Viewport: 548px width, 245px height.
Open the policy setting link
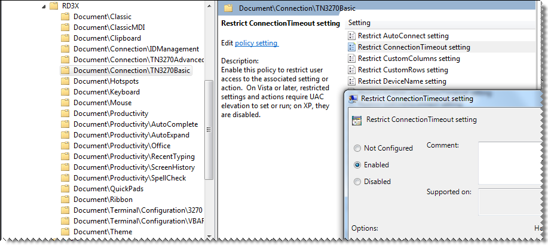click(257, 43)
